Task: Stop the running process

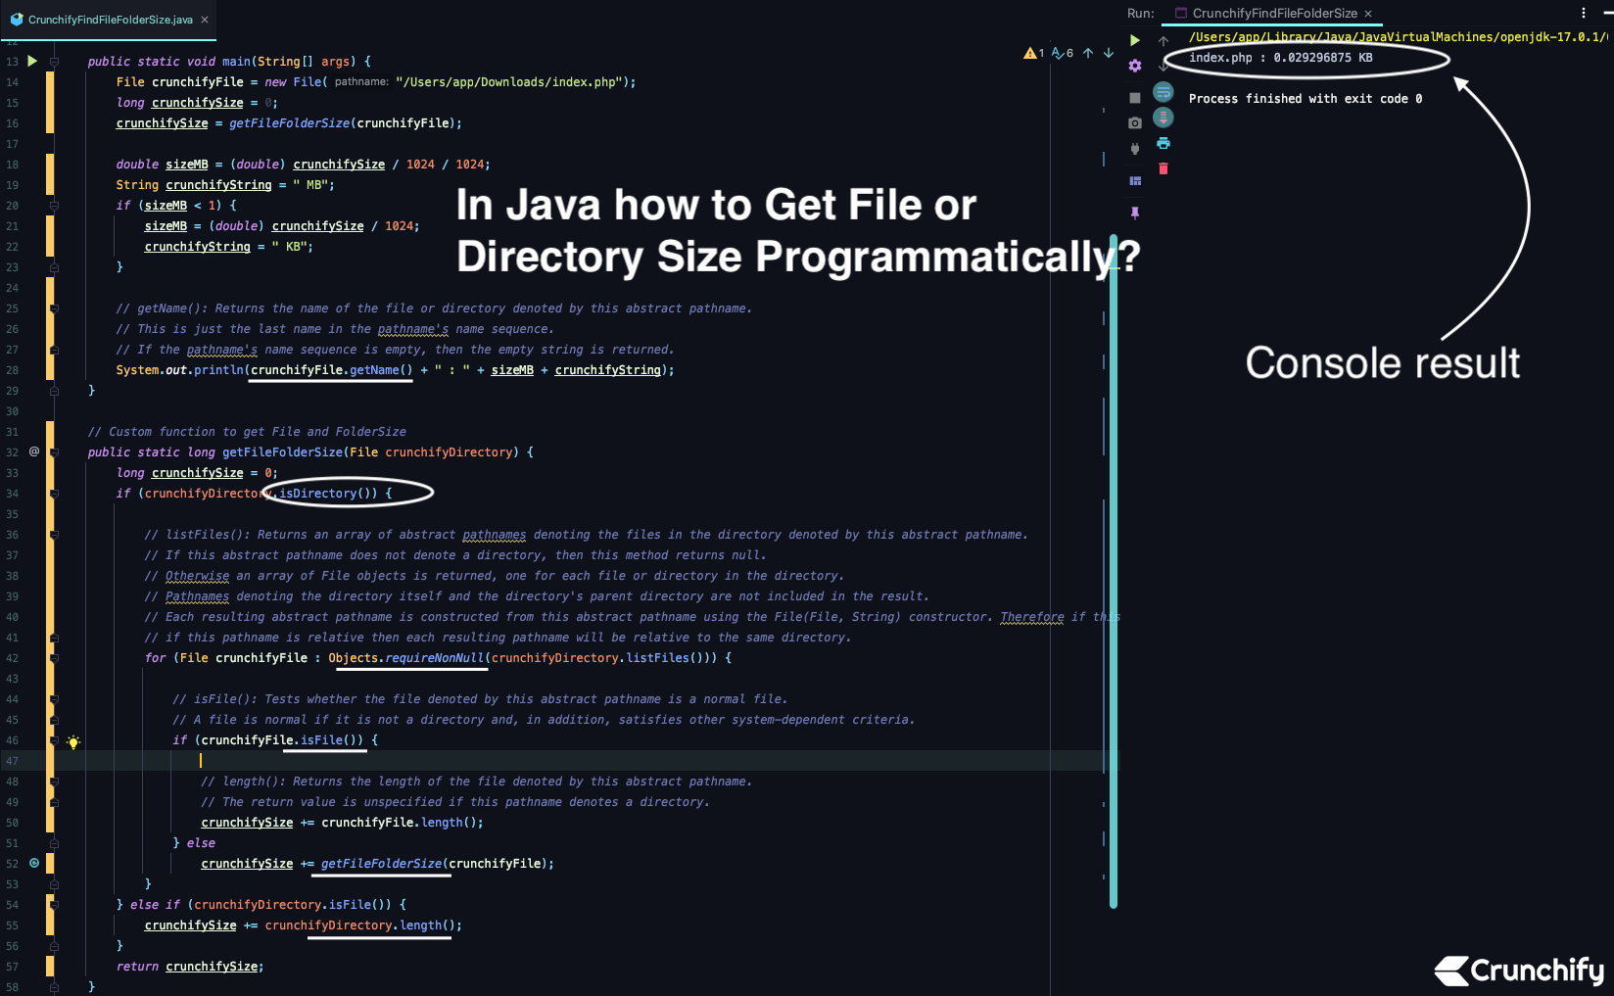Action: tap(1135, 96)
